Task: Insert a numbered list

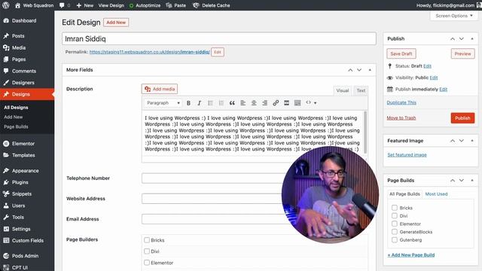Action: 221,103
